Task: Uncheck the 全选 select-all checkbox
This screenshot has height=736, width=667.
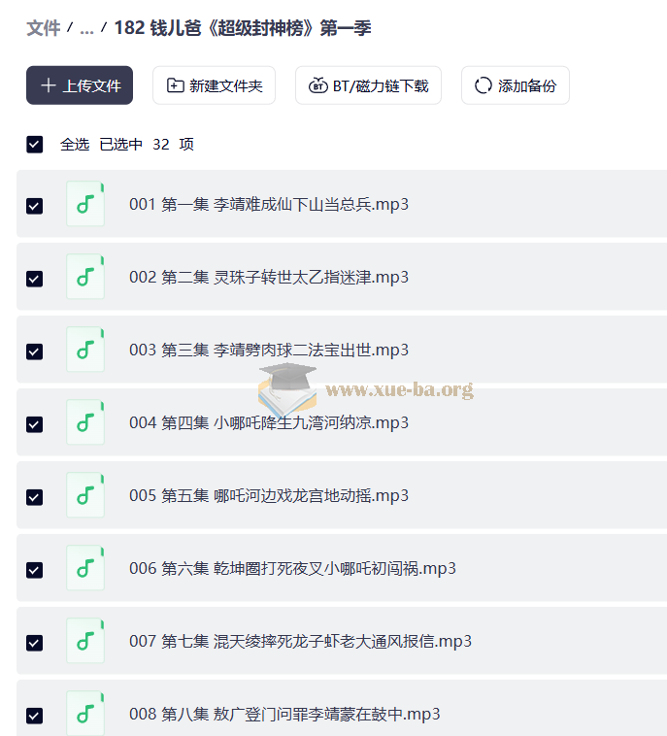Action: 35,144
